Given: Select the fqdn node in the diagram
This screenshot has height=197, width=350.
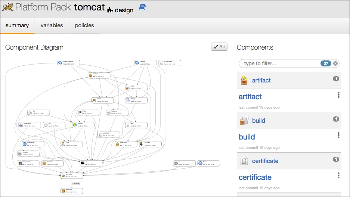Looking at the screenshot, I should 209,163.
